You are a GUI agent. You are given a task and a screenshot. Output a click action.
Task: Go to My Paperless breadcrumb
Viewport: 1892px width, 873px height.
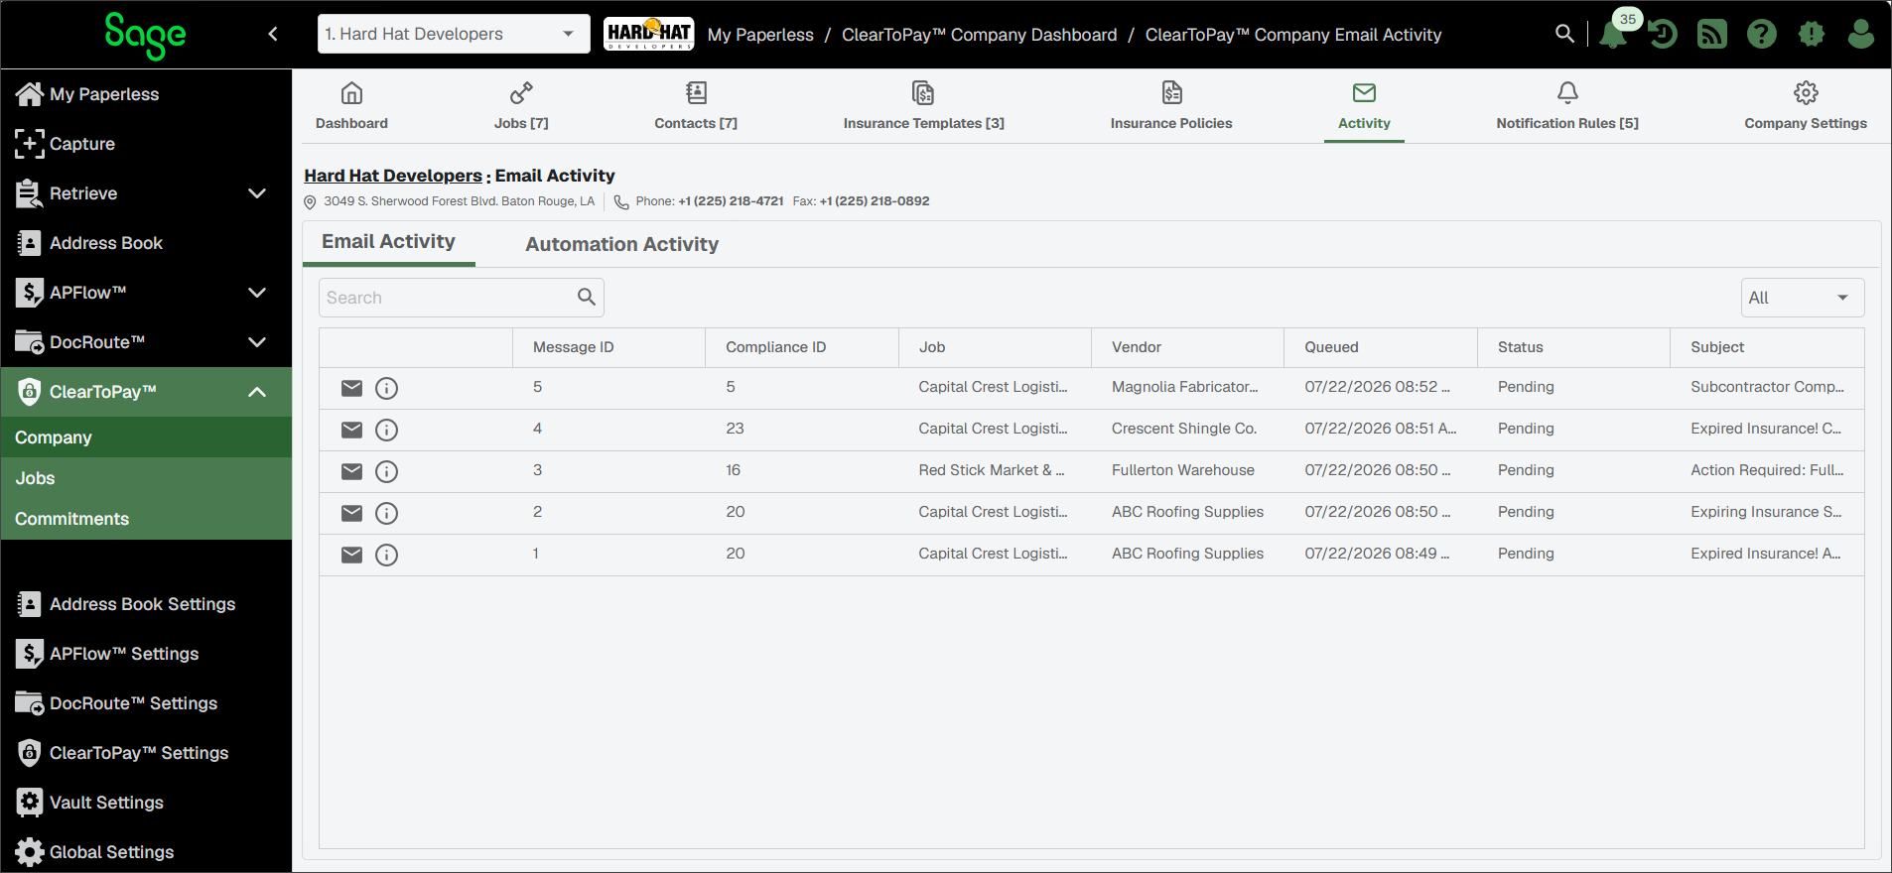(x=760, y=35)
